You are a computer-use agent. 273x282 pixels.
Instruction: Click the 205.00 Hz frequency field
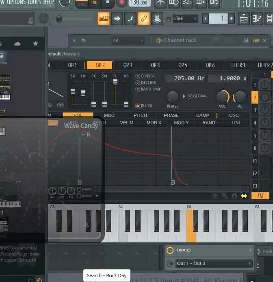(x=186, y=78)
